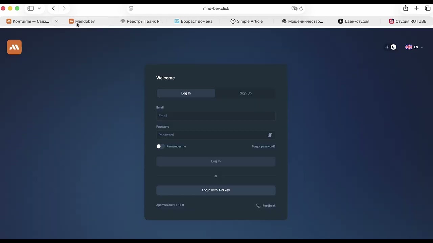Focus the Password input field
This screenshot has height=243, width=433.
tap(216, 135)
